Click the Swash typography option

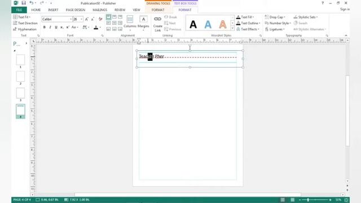pyautogui.click(x=301, y=23)
